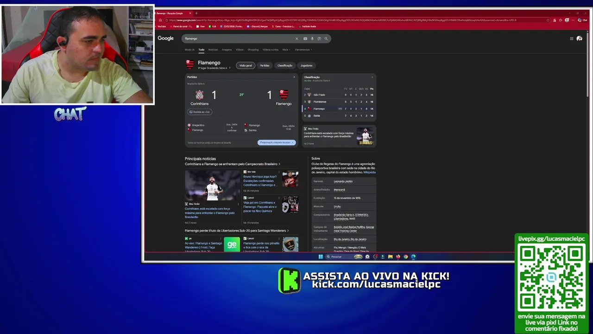This screenshot has height=334, width=593.
Task: Open Microsoft Edge from the taskbar
Action: [413, 257]
